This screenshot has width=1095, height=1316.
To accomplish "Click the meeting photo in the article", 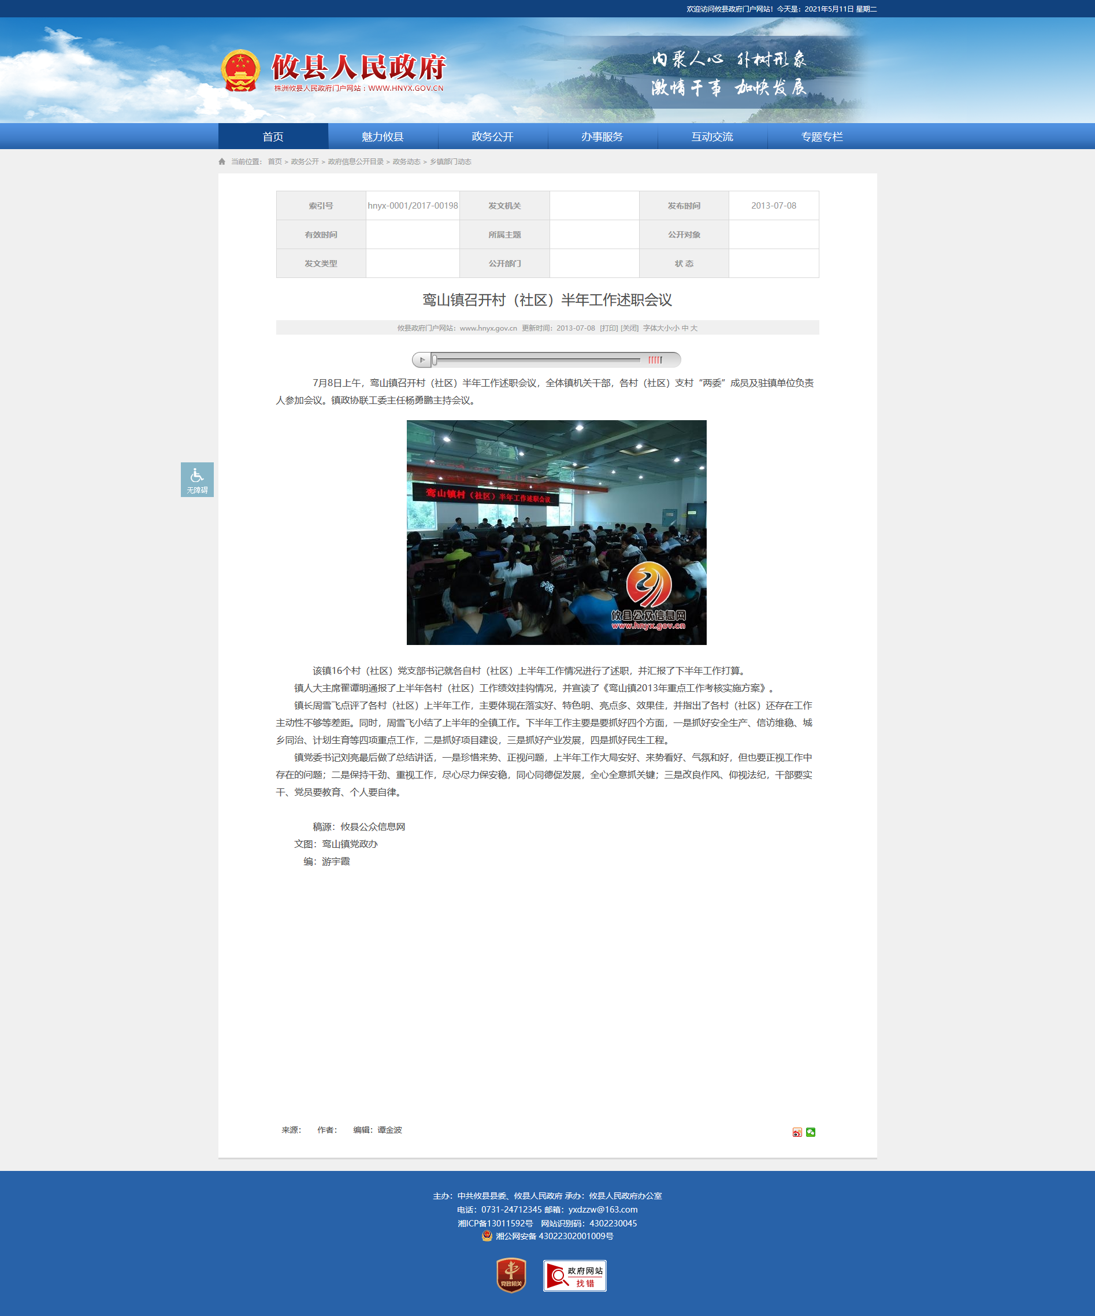I will (556, 532).
